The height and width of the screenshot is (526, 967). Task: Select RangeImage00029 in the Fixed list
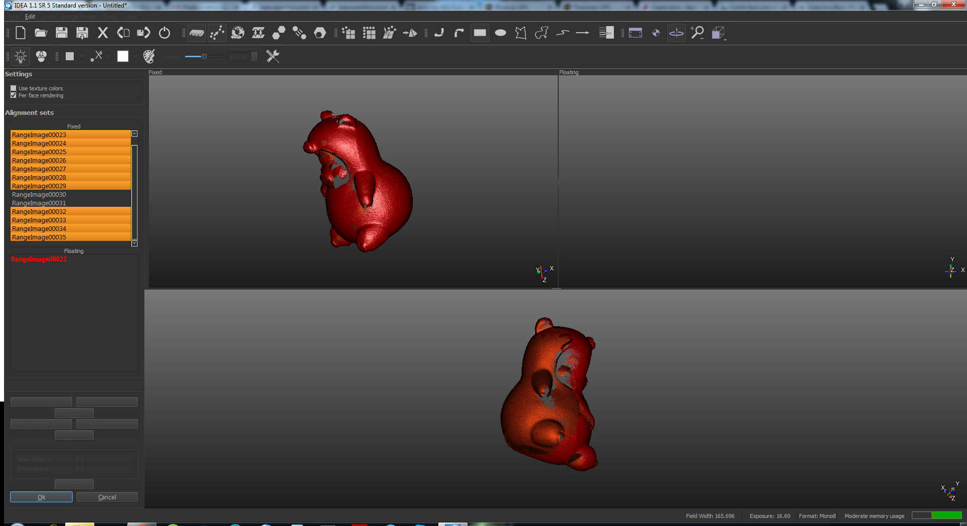pyautogui.click(x=71, y=186)
